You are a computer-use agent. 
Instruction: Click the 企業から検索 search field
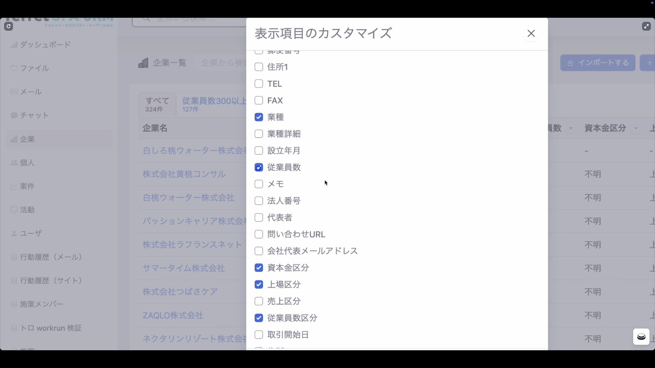tap(221, 63)
